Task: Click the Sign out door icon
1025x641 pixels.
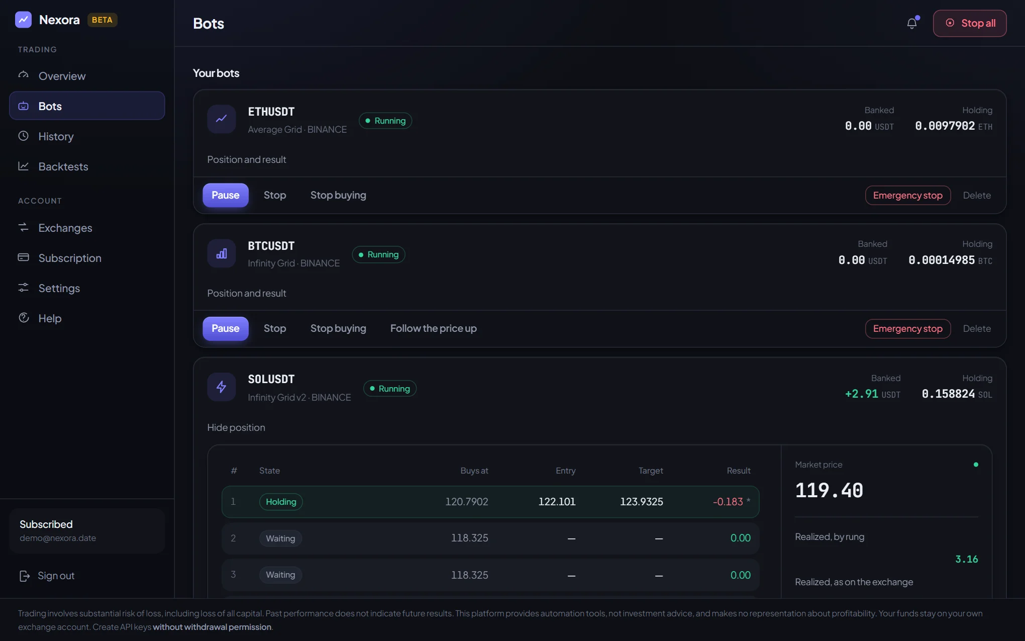Action: tap(25, 576)
